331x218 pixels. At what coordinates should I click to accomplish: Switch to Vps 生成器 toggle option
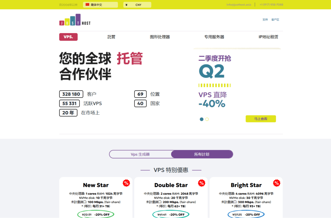[x=140, y=154]
